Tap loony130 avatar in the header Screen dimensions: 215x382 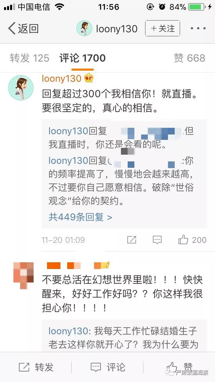(x=84, y=29)
